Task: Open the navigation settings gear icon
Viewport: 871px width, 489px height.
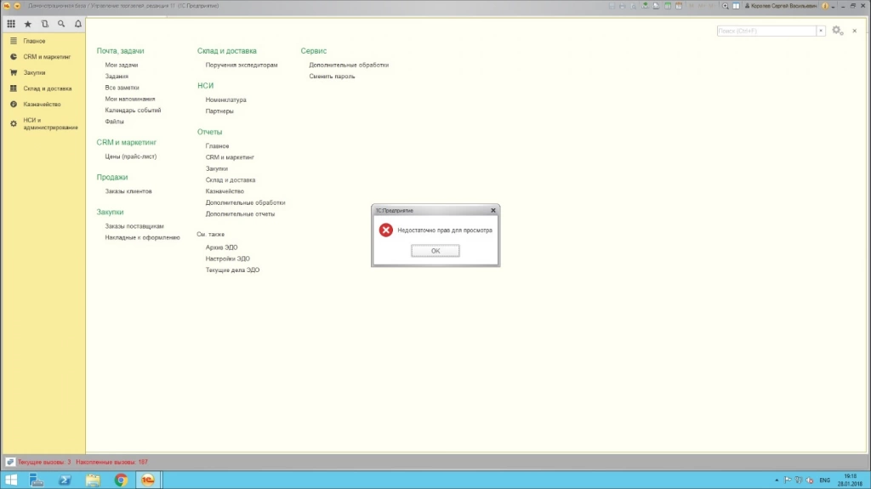Action: [x=837, y=31]
